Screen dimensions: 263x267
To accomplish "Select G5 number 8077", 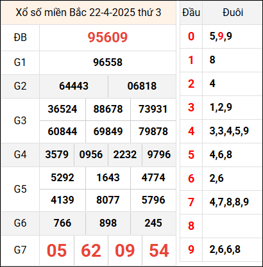I will pos(108,200).
